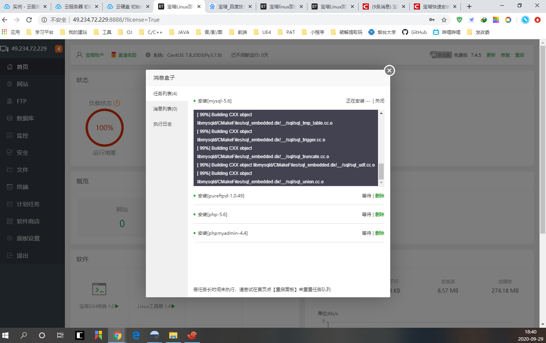Click the taskbar search icon

[24, 335]
